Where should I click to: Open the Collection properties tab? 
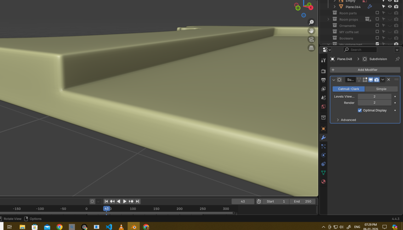323,118
